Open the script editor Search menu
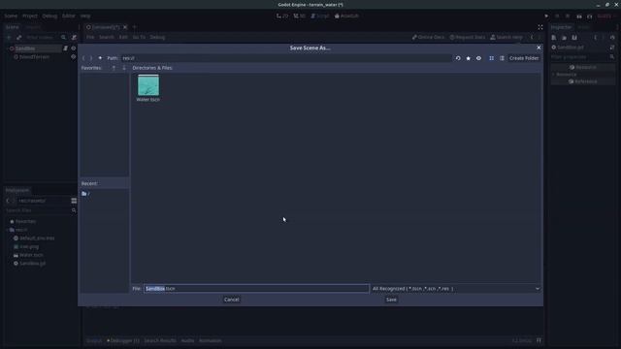Image resolution: width=621 pixels, height=349 pixels. click(x=106, y=37)
